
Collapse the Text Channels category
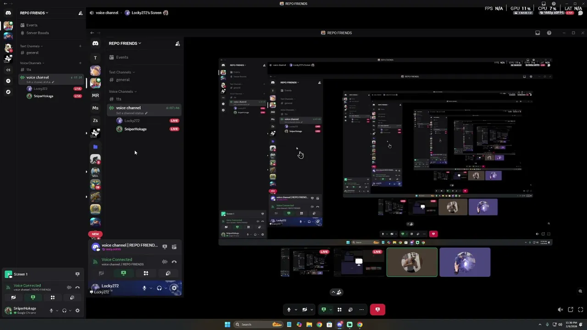click(x=31, y=46)
